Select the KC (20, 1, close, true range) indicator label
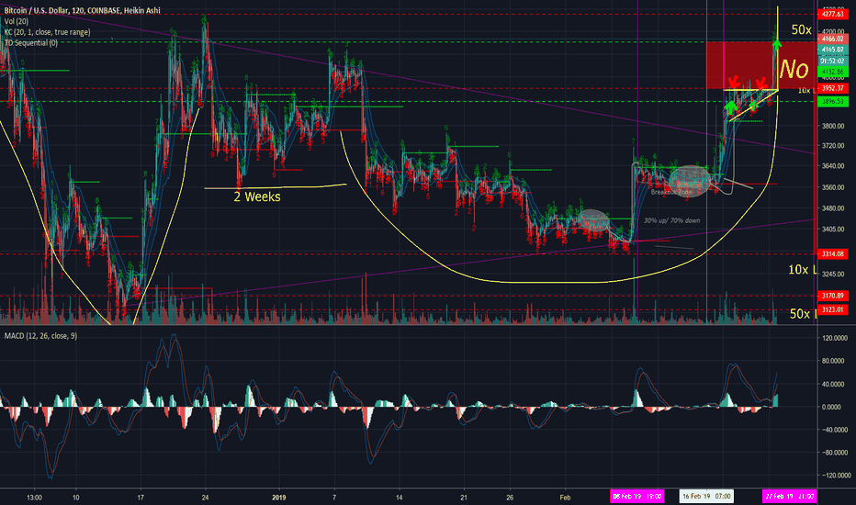This screenshot has width=856, height=505. coord(48,32)
